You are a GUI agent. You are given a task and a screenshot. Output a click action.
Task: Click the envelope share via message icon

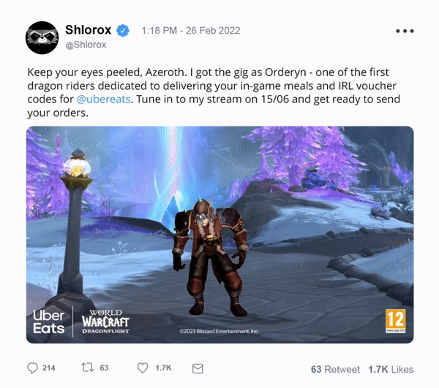coord(198,368)
